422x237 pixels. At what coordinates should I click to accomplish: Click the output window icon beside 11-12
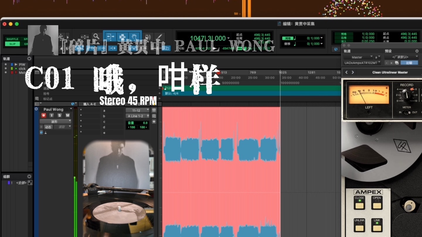[x=154, y=110]
